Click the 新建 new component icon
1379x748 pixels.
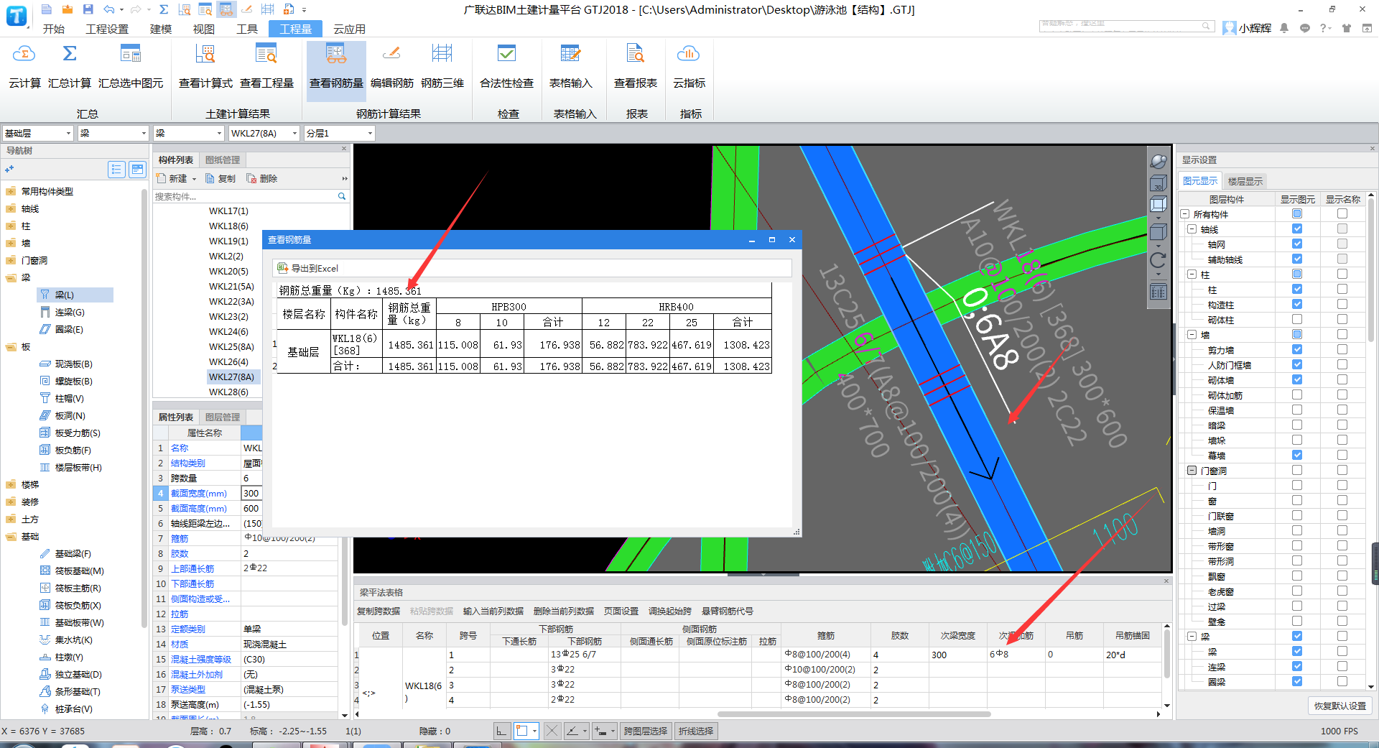[x=162, y=178]
